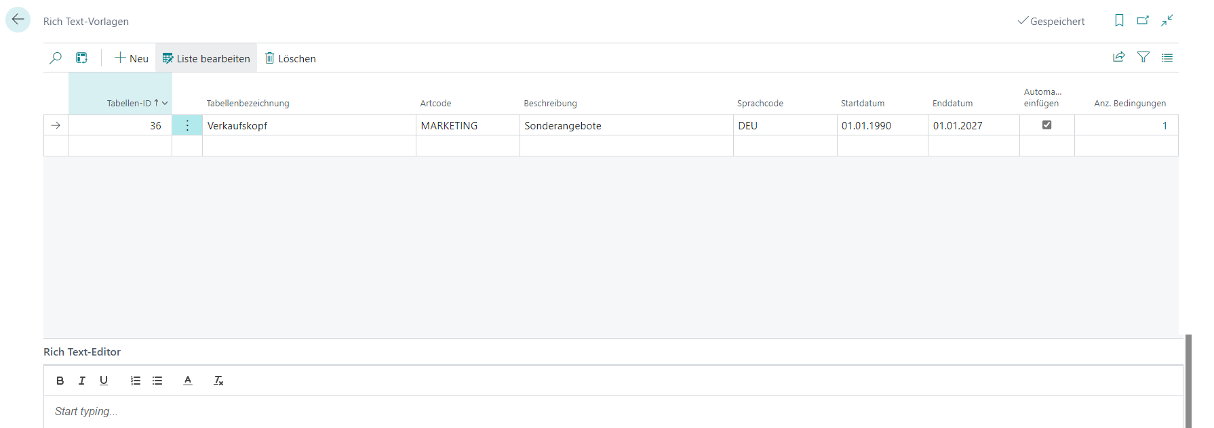Open page in new window icon
The image size is (1214, 428).
click(1143, 20)
